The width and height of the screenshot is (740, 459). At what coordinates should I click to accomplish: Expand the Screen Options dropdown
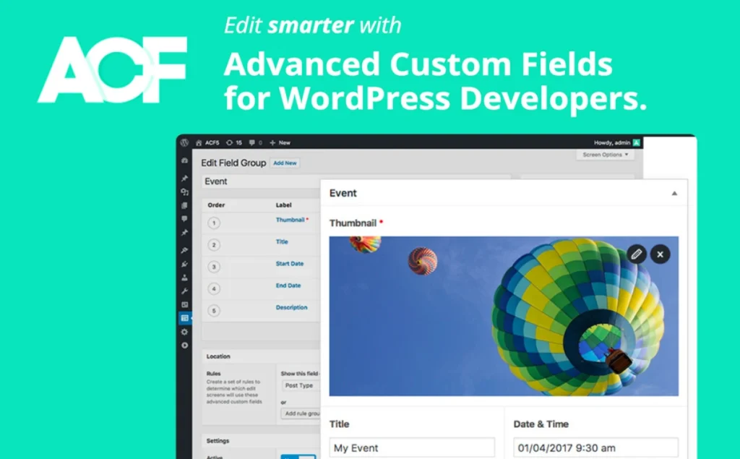coord(605,155)
